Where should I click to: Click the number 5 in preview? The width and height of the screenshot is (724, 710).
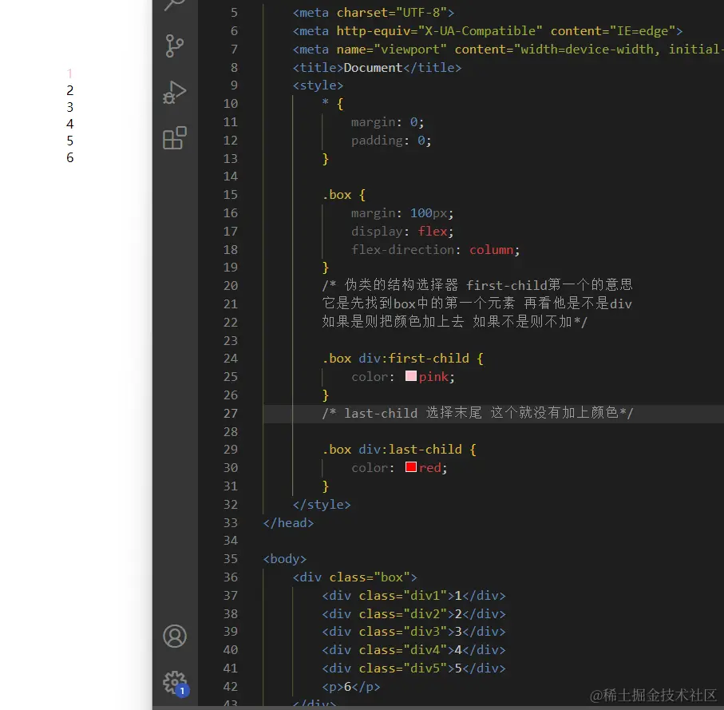pyautogui.click(x=69, y=141)
